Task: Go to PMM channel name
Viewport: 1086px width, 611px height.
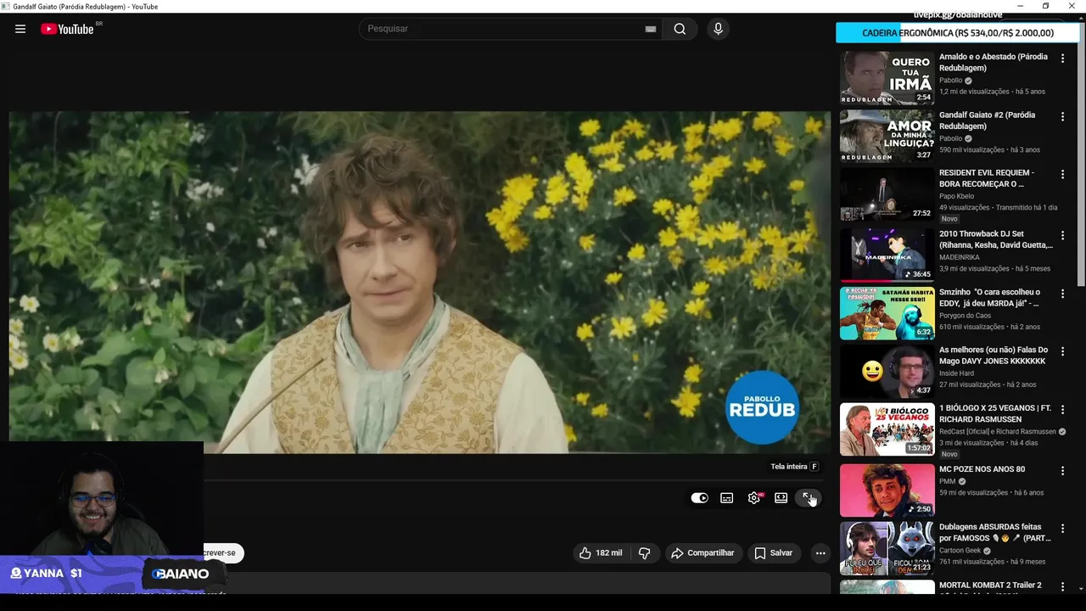Action: [x=947, y=481]
